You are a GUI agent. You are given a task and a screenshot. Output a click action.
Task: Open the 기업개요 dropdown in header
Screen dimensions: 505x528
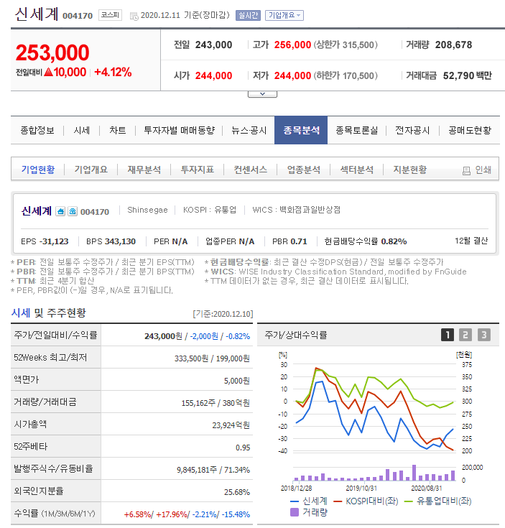point(284,16)
